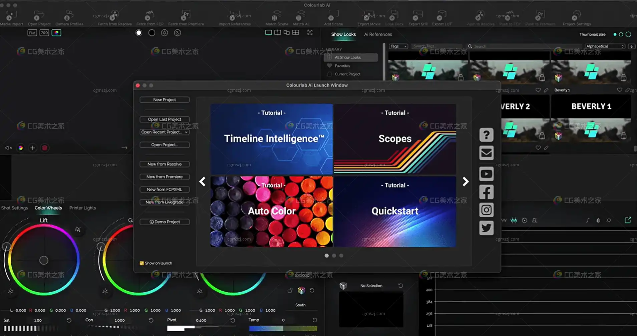Click the Twitter bird icon

pos(486,228)
